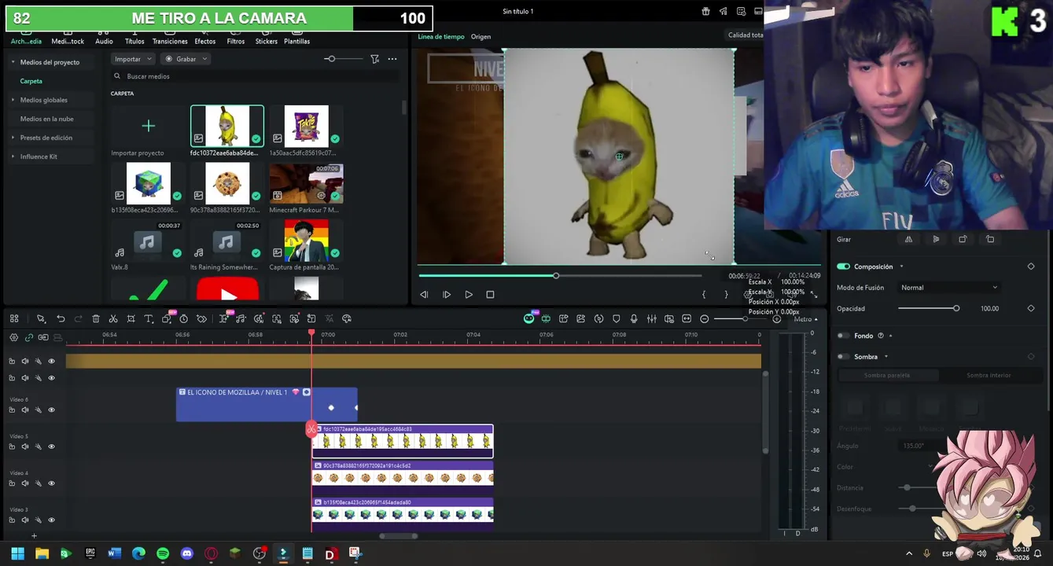This screenshot has width=1053, height=566.
Task: Click the Buscar medios search field
Action: click(x=256, y=76)
